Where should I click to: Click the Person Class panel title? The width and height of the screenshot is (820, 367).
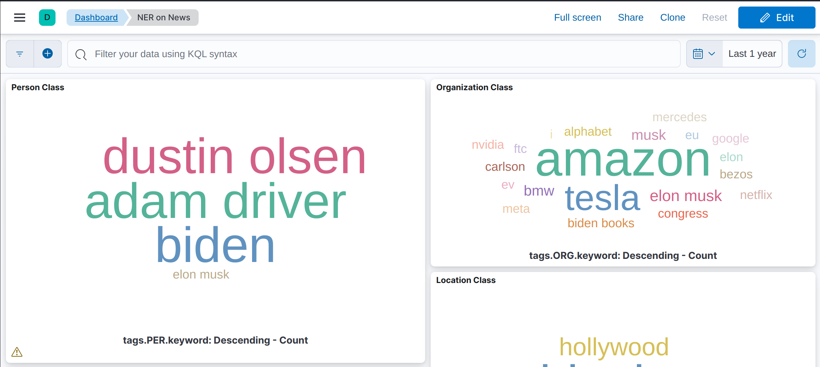(x=38, y=87)
